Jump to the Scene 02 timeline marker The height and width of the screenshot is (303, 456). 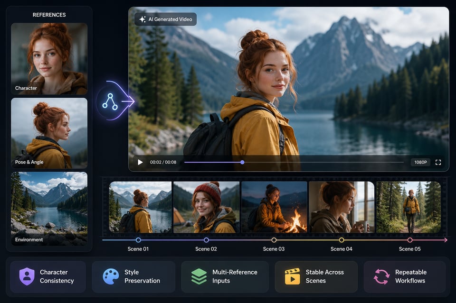pyautogui.click(x=206, y=240)
